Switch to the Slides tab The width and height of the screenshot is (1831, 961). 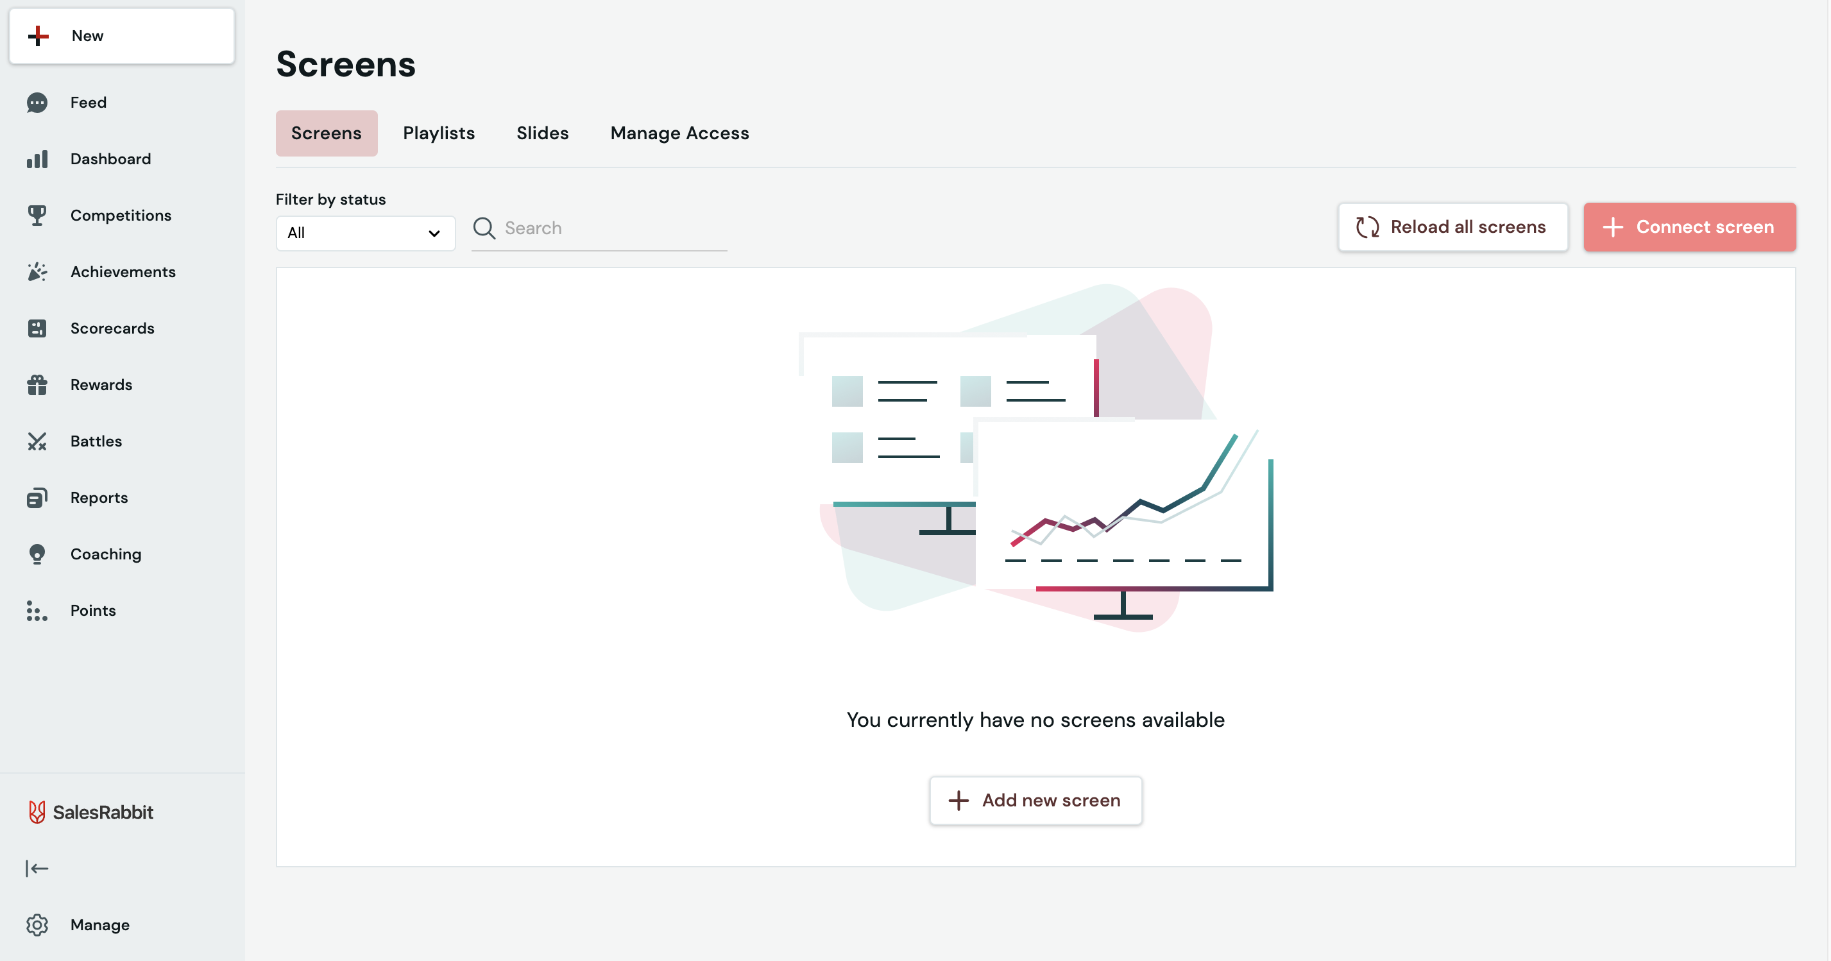[542, 133]
